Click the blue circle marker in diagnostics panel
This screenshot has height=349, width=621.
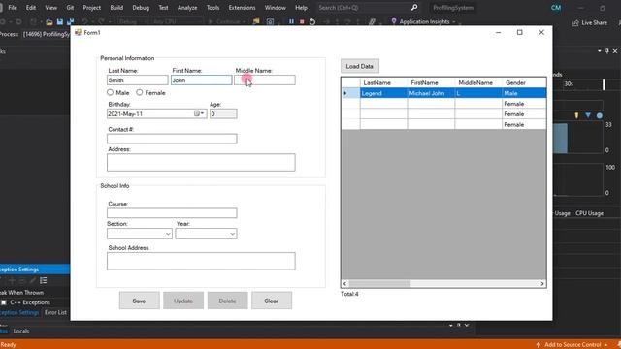[600, 115]
